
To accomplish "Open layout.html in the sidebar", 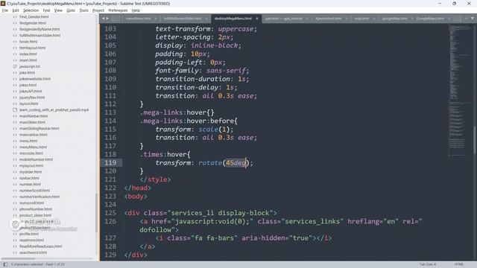I will pyautogui.click(x=28, y=103).
